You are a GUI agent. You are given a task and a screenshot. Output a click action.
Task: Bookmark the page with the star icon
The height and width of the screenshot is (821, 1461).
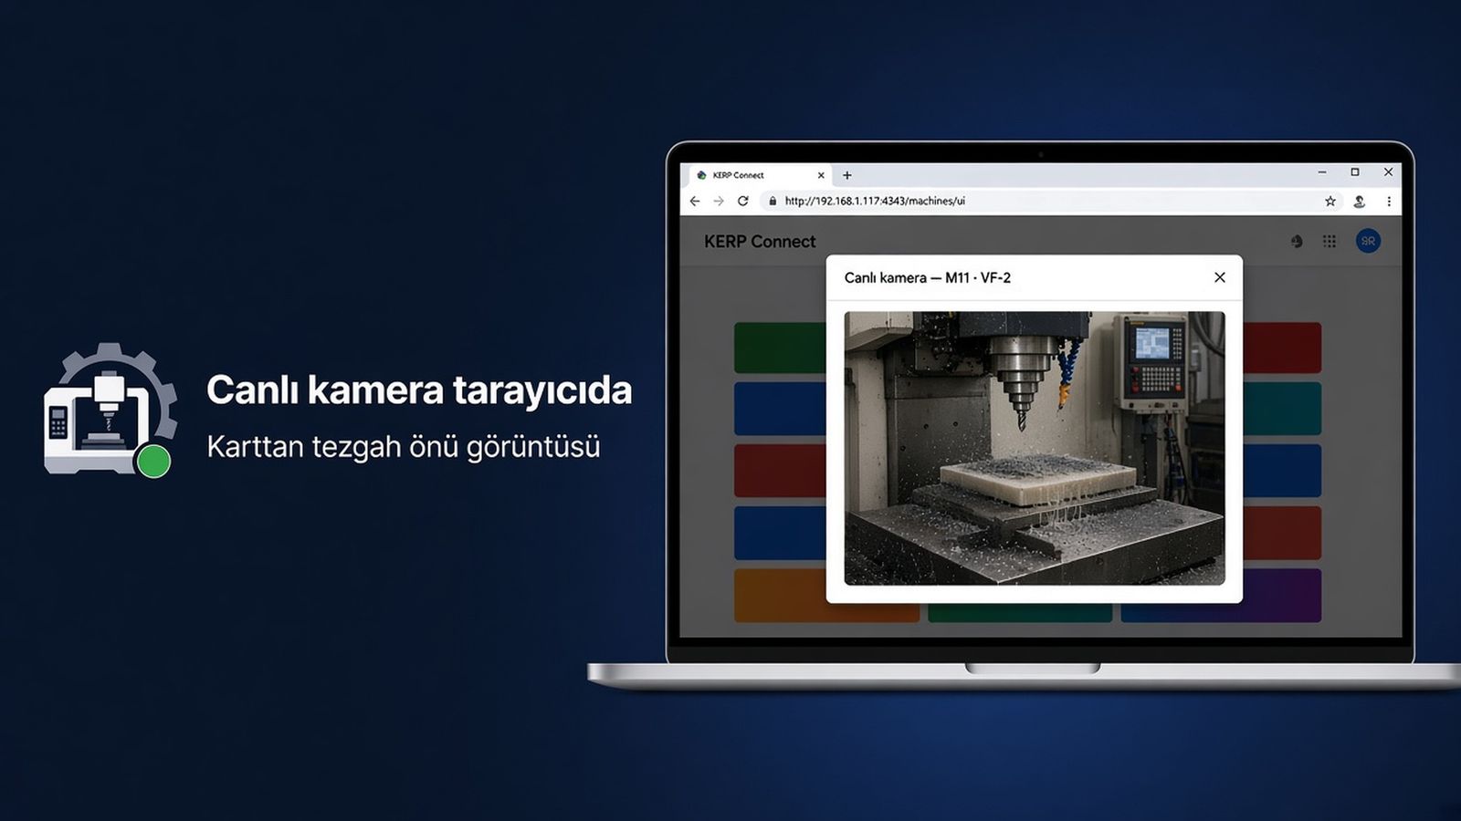1330,202
